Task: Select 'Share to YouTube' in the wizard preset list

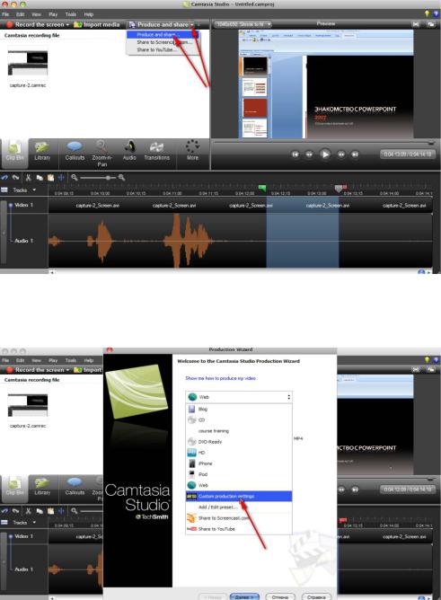Action: point(239,529)
